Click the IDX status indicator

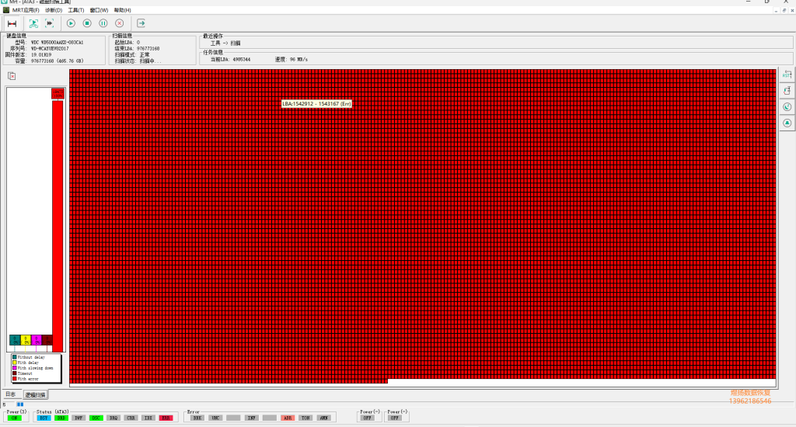[148, 418]
